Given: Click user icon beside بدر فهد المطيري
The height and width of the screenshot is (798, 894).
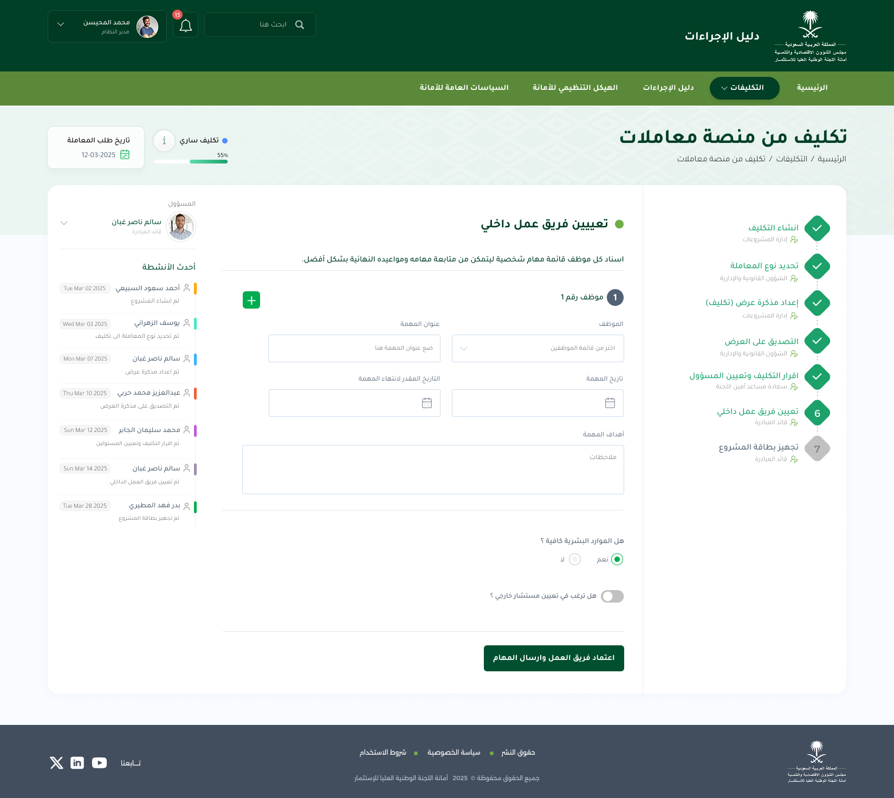Looking at the screenshot, I should click(x=187, y=506).
